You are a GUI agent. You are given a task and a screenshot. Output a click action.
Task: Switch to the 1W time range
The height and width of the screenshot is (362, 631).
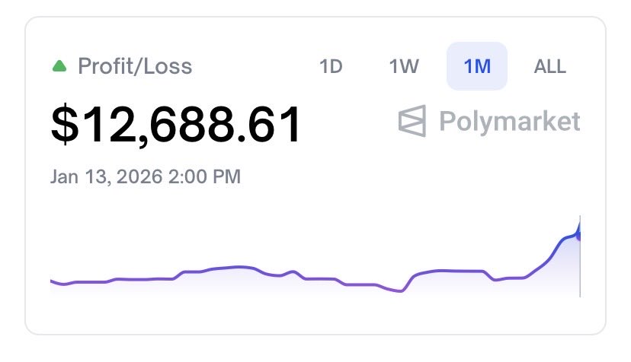click(x=404, y=66)
